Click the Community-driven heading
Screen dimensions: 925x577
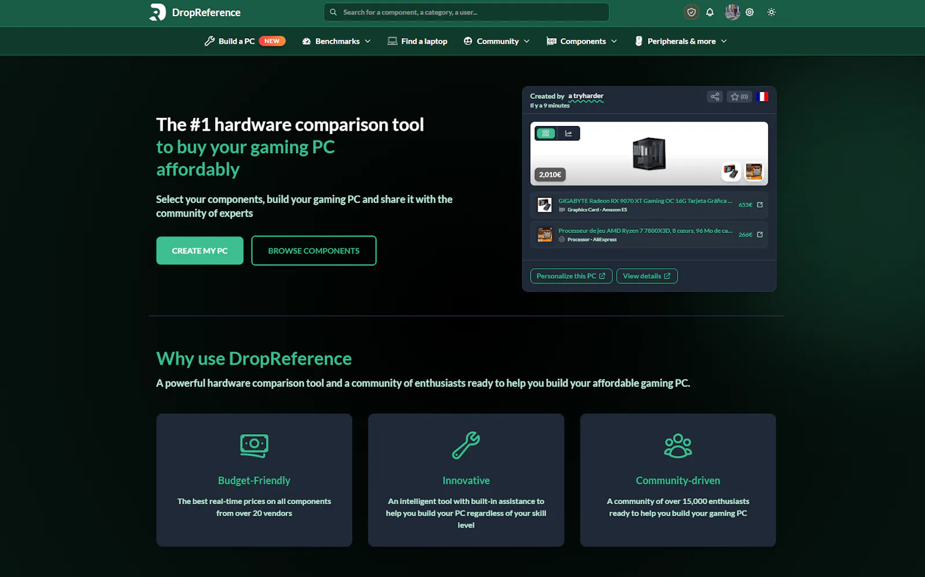pos(678,480)
